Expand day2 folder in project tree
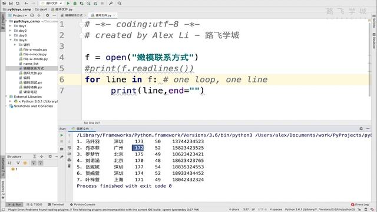377x212 pixels. (x=11, y=31)
